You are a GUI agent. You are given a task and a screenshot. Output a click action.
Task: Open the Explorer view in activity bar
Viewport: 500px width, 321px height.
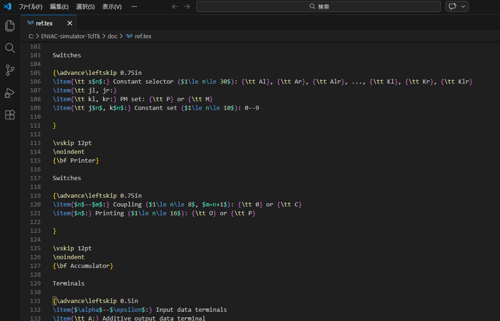coord(10,26)
